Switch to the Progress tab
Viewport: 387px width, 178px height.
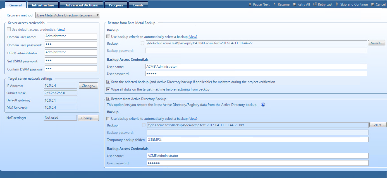116,5
